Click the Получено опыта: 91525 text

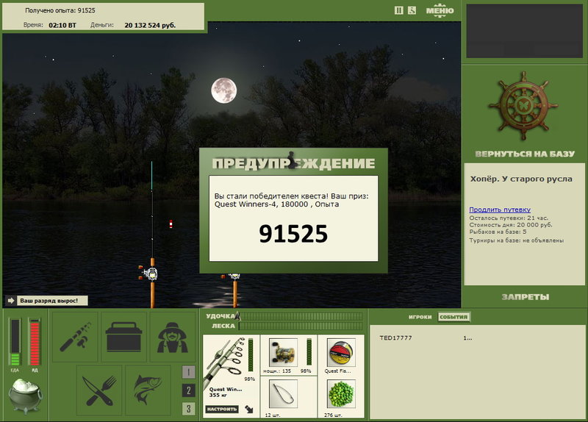coord(60,10)
